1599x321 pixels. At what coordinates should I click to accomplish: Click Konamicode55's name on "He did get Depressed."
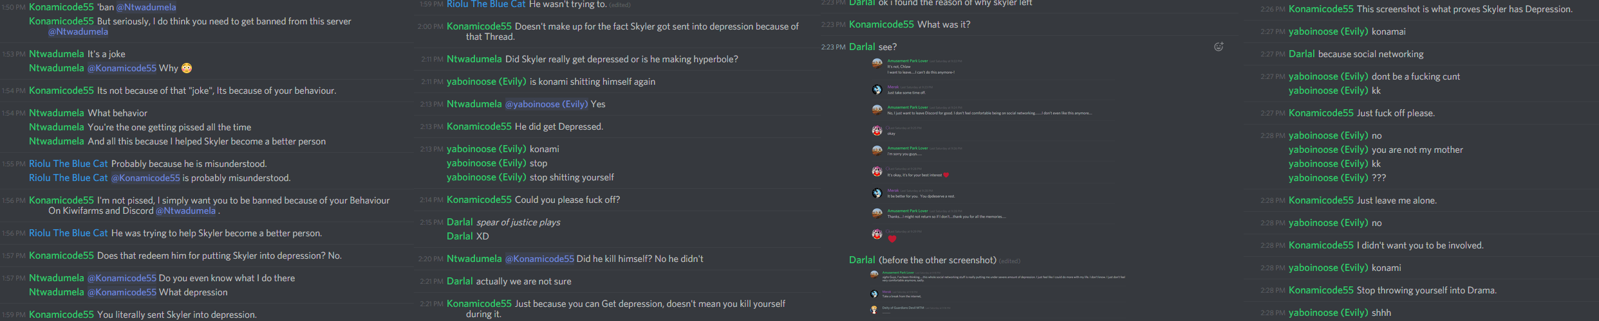479,126
